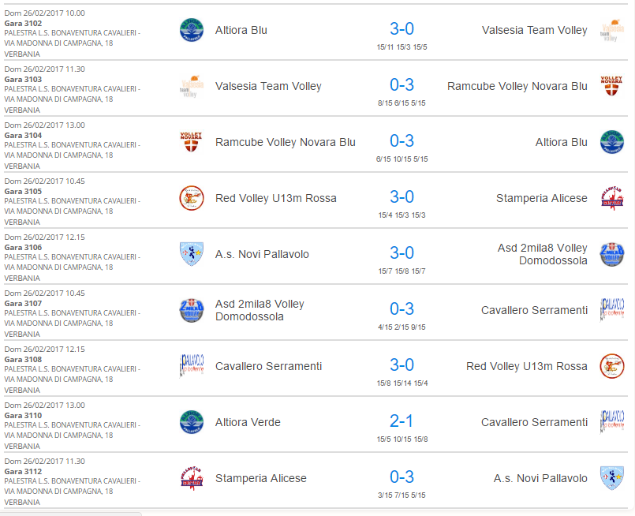This screenshot has height=516, width=635.
Task: Click A.s. Novi Pallavolo name in Gara 3112
Action: coord(540,478)
